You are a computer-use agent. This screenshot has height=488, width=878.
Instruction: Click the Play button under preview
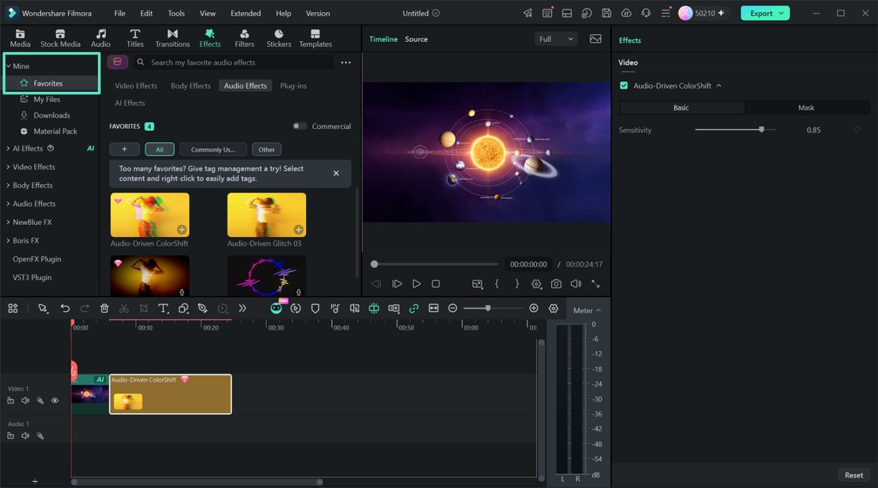[x=417, y=284]
